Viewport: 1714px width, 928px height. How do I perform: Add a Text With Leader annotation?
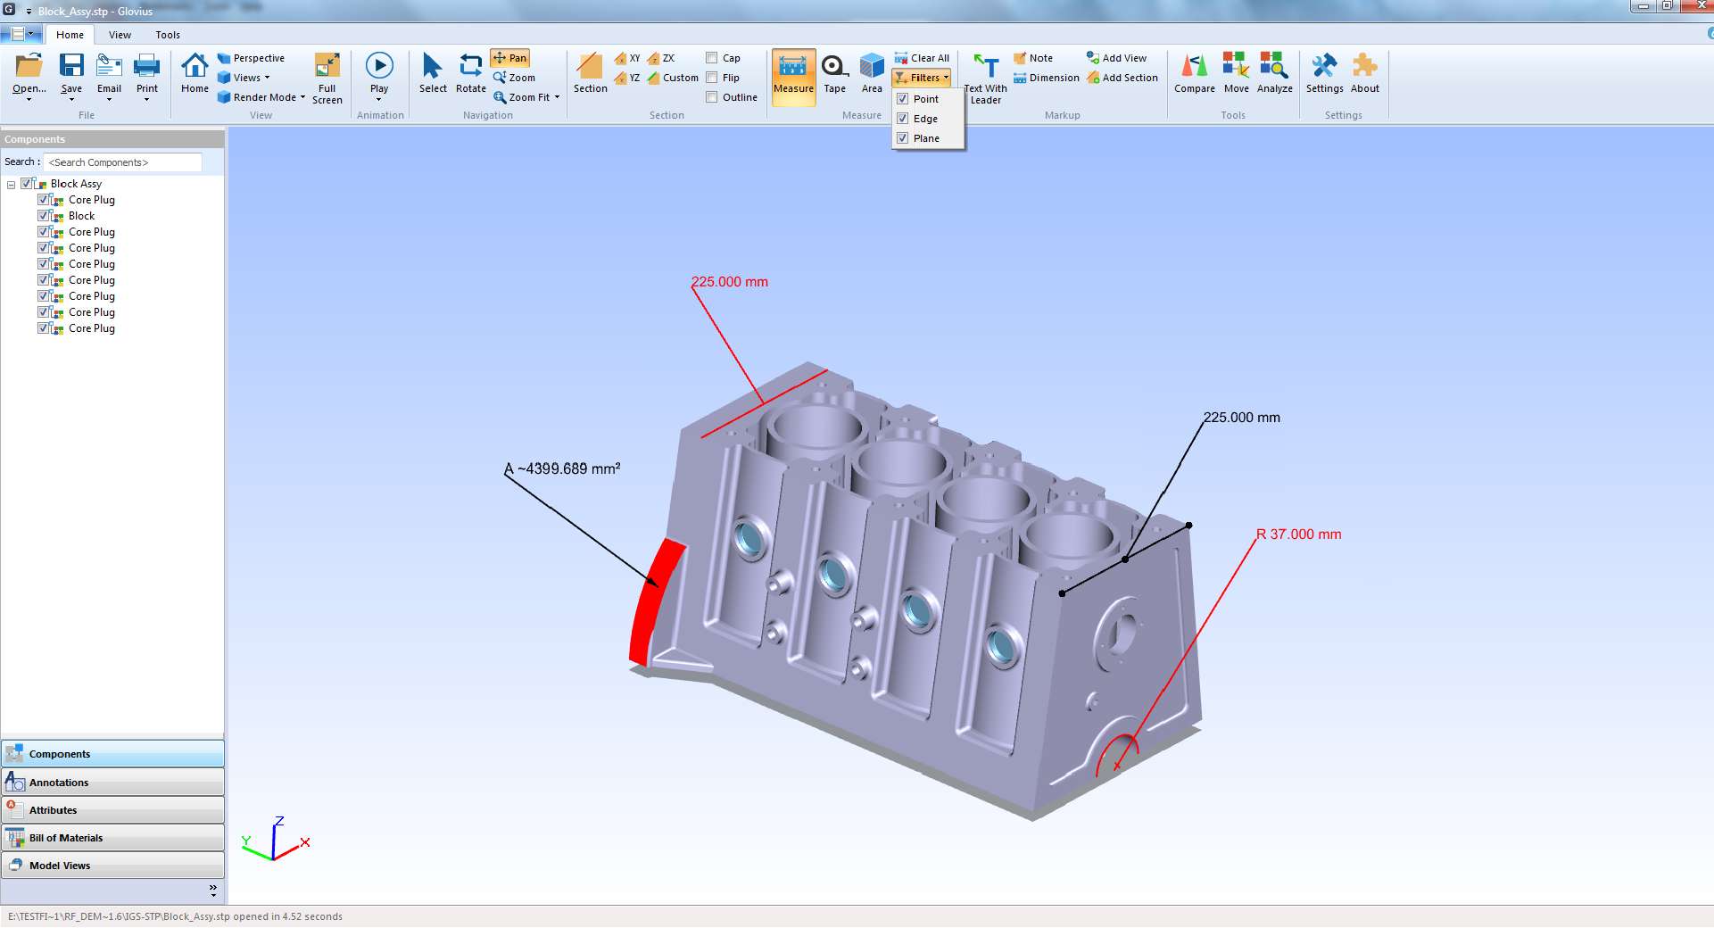[x=986, y=79]
